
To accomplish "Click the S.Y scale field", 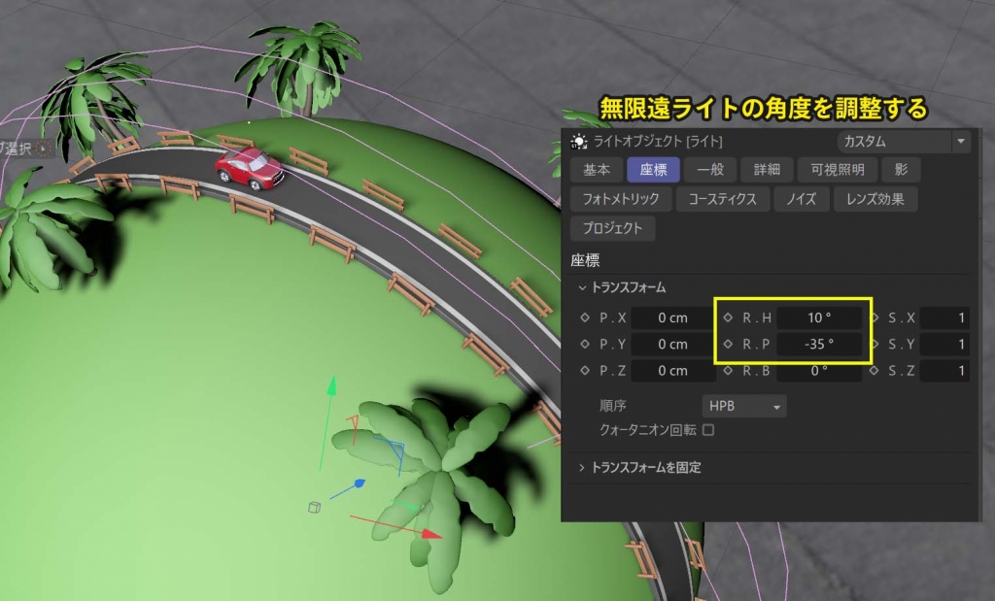I will [x=944, y=345].
